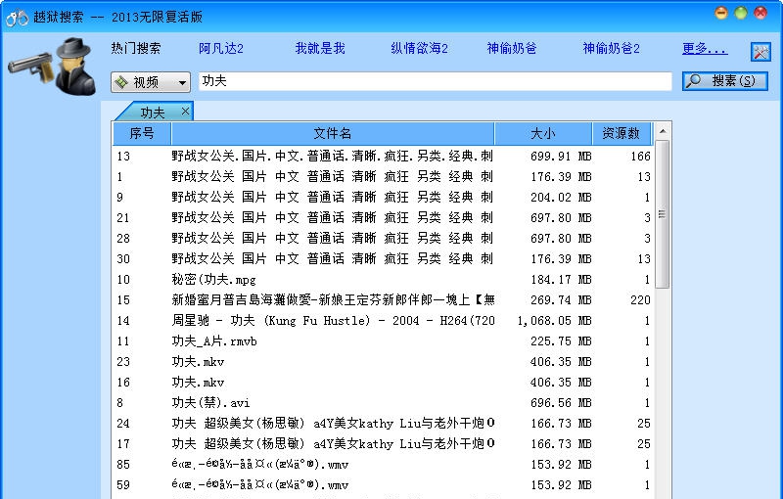Close the 功夫 search tab

[x=186, y=112]
